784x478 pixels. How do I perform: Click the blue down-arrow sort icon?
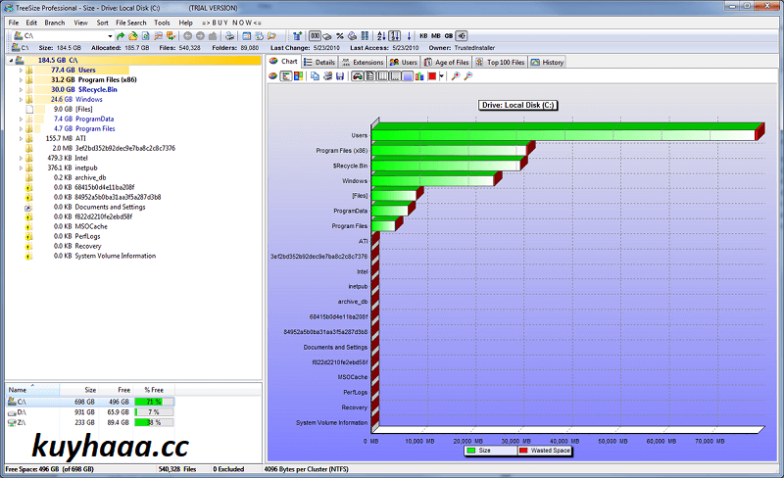point(409,36)
